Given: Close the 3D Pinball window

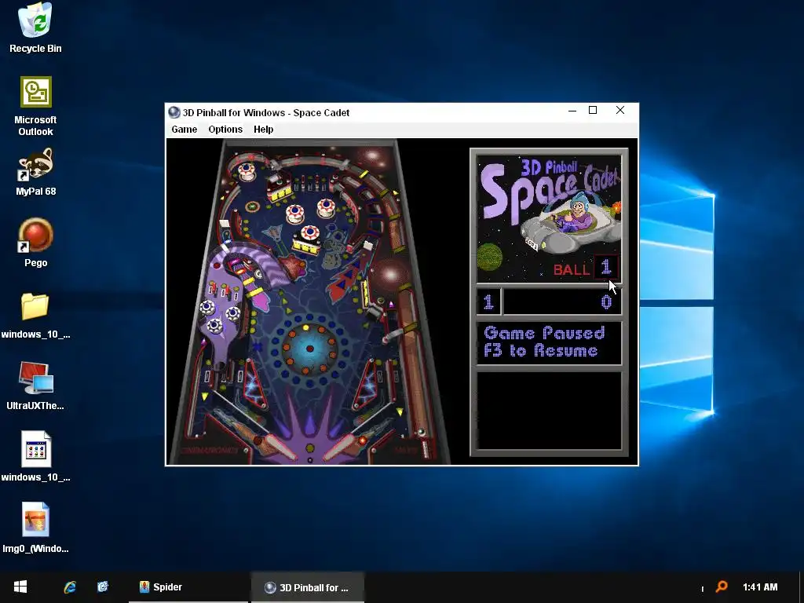Looking at the screenshot, I should 620,110.
